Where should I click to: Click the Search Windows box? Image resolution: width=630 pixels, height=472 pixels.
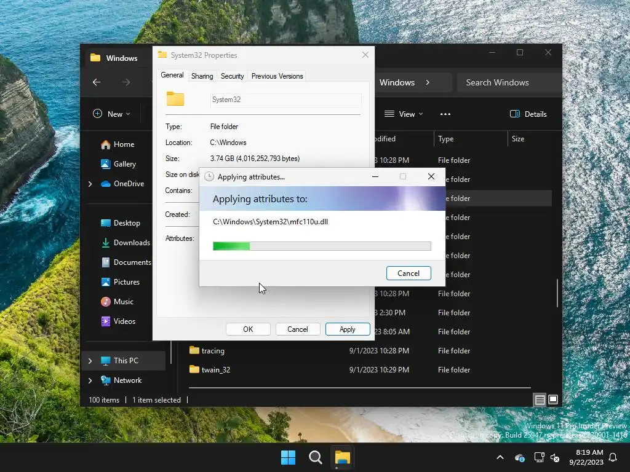tap(509, 82)
